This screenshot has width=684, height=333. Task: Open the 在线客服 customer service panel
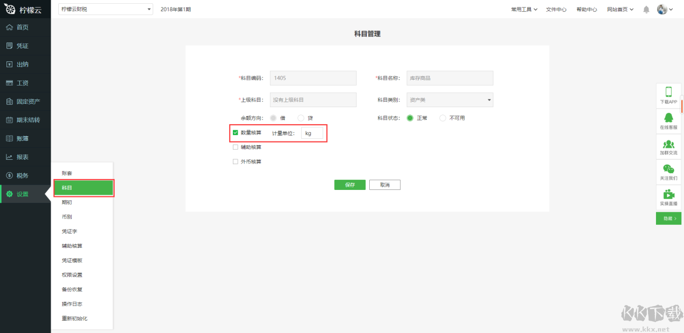[668, 121]
